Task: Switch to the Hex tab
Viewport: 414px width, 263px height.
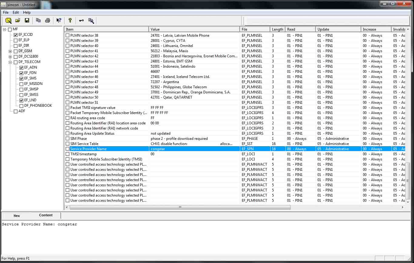Action: [x=17, y=216]
